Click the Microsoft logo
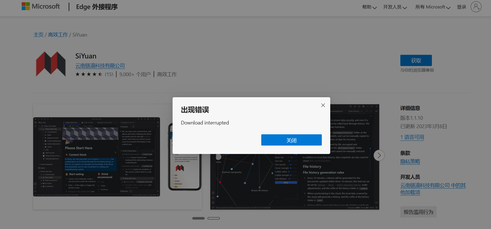491x229 pixels. (41, 6)
